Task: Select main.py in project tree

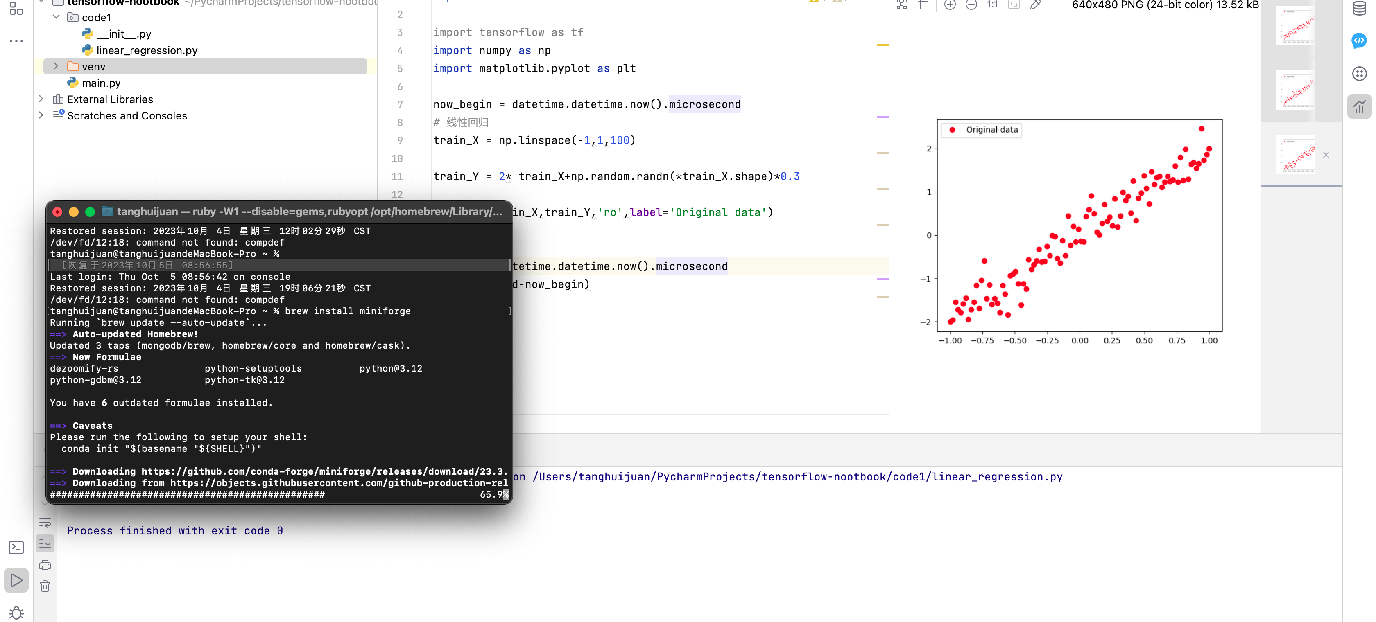Action: click(x=101, y=83)
